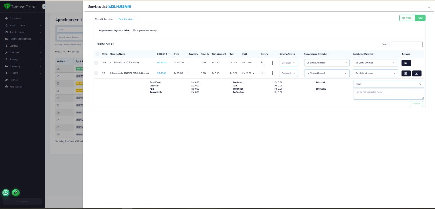Click the Finance sidebar icon

pos(6,80)
